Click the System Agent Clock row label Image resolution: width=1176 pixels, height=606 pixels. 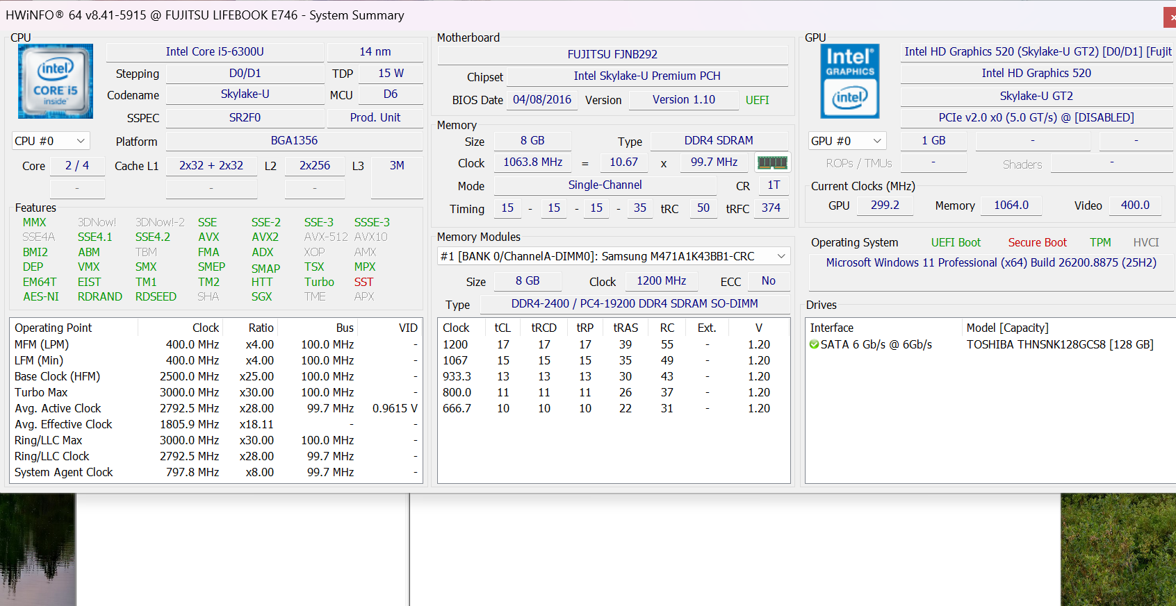click(63, 472)
